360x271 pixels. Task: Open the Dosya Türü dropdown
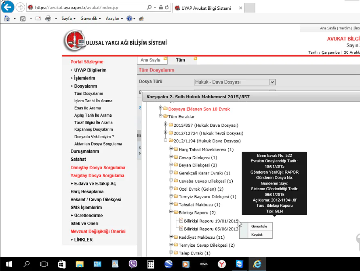click(x=272, y=82)
